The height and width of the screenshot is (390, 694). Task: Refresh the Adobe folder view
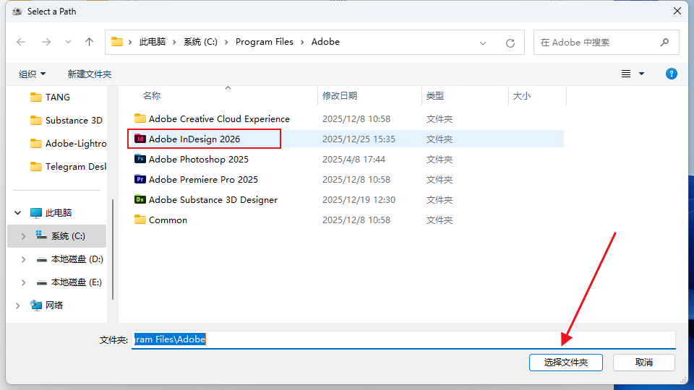(510, 43)
